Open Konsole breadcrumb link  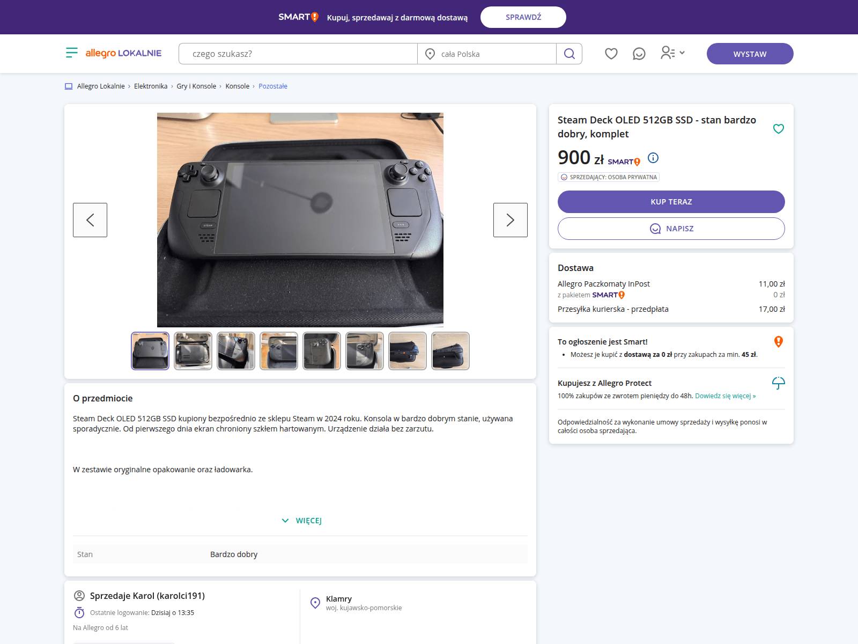(238, 86)
